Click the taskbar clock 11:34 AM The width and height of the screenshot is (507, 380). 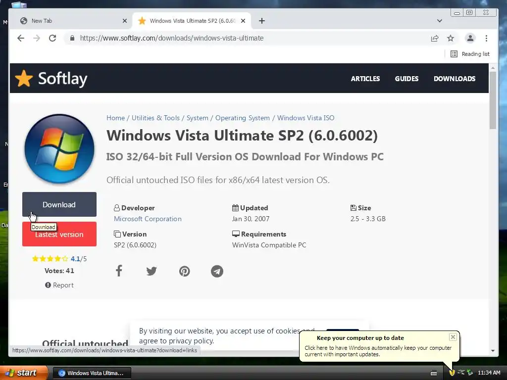[489, 373]
